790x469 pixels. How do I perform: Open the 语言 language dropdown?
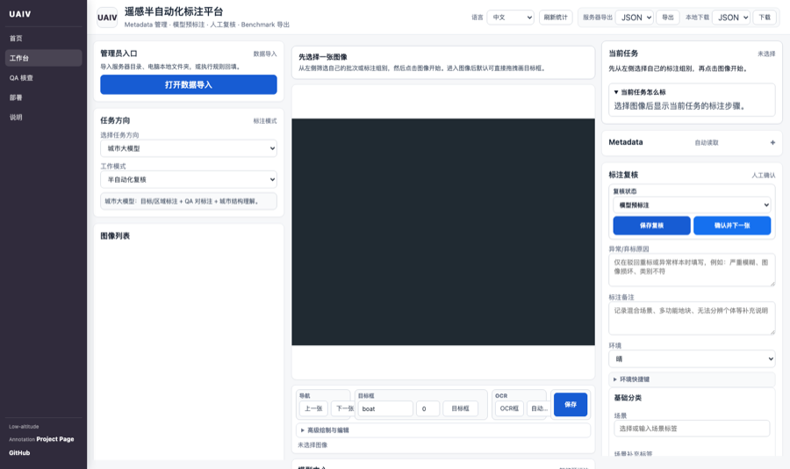(510, 18)
